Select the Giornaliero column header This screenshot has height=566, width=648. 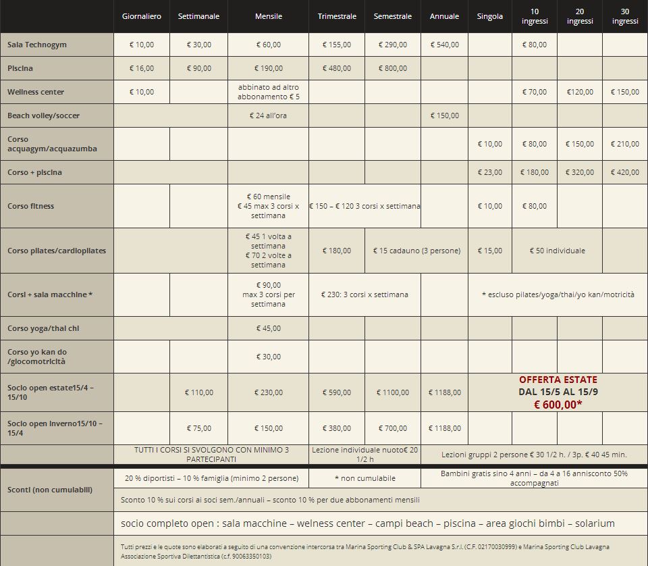click(141, 16)
